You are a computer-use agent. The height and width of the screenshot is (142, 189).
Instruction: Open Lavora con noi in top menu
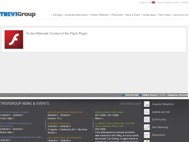click(181, 15)
